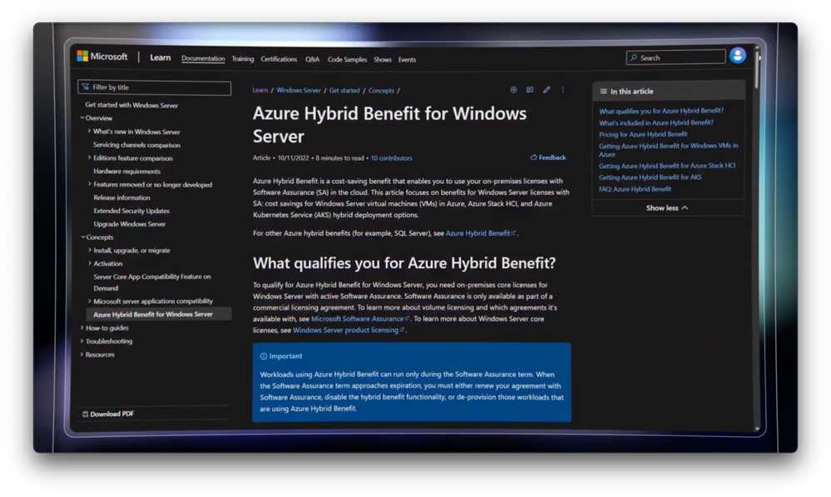
Task: Open the Q&A menu item
Action: (312, 59)
